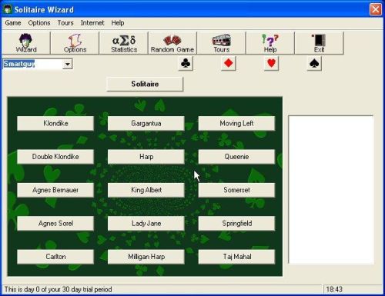Click the Solitaire category button
The height and width of the screenshot is (296, 385).
coord(145,84)
